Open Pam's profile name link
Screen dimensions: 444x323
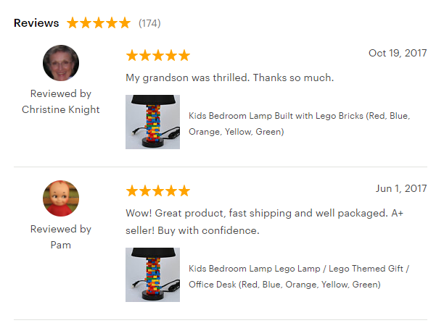(61, 245)
